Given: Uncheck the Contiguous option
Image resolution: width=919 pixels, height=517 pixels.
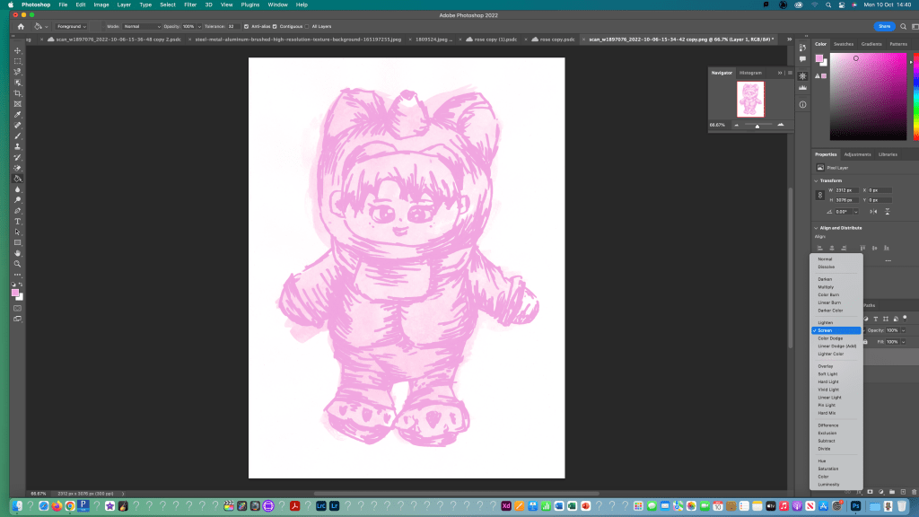Looking at the screenshot, I should (275, 26).
